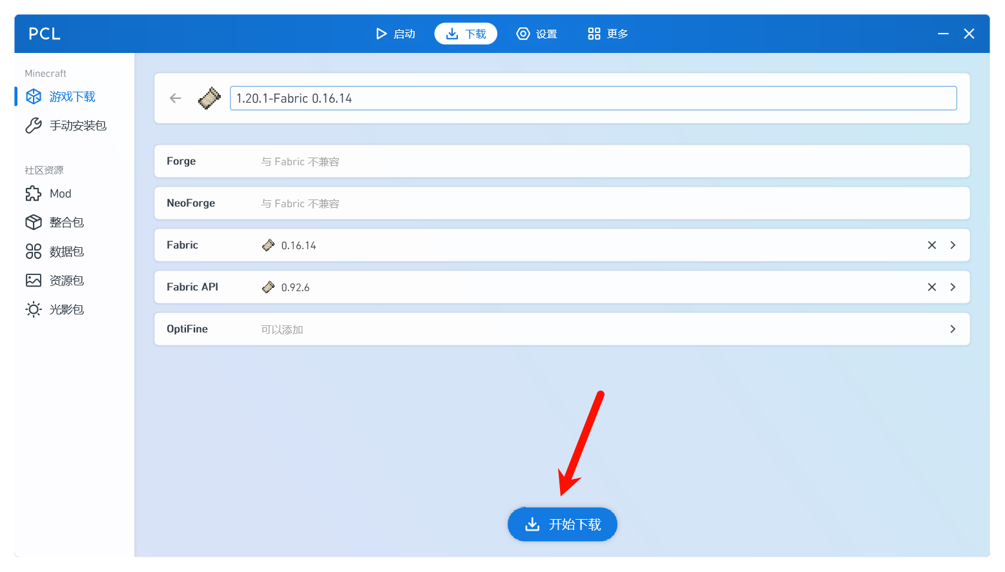Click the 游戏下载 cube icon
1005x572 pixels.
click(34, 97)
